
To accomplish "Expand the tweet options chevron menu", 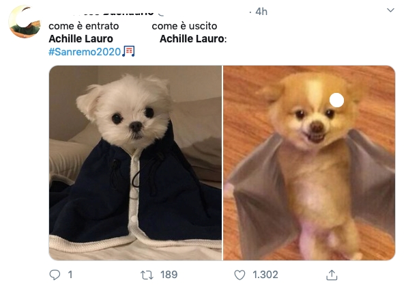I will pyautogui.click(x=390, y=10).
